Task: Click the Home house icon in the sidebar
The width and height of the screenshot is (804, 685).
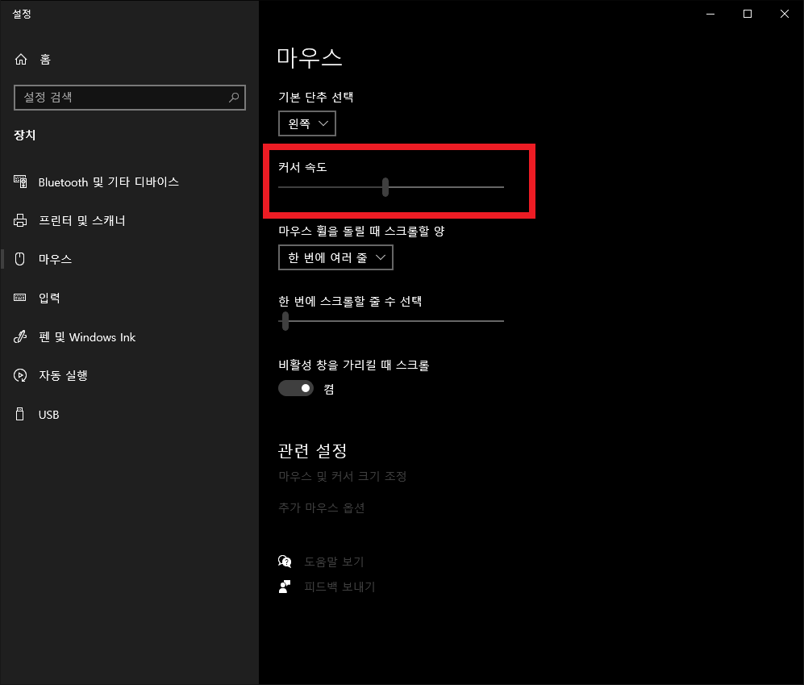Action: tap(20, 60)
